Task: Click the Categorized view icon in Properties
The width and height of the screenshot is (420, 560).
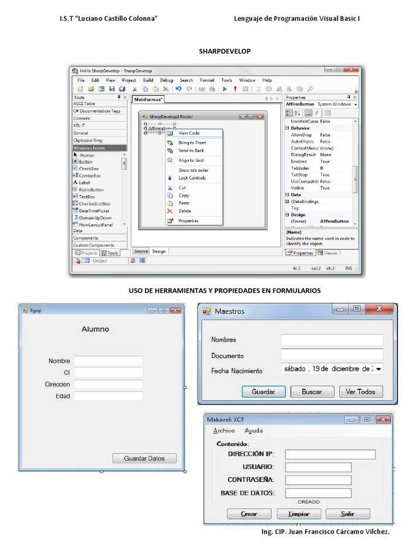Action: (x=289, y=113)
